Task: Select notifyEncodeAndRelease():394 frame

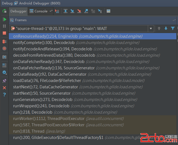Action: [x=92, y=49]
